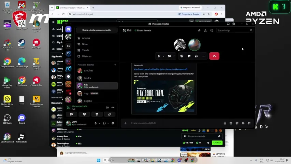Share your screen in the call

(x=182, y=56)
